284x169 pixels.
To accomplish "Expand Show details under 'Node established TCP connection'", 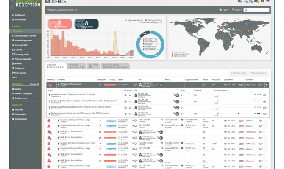I will [56, 103].
